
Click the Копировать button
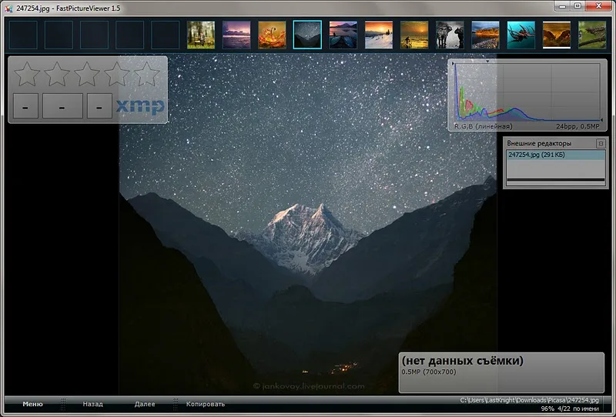click(206, 404)
